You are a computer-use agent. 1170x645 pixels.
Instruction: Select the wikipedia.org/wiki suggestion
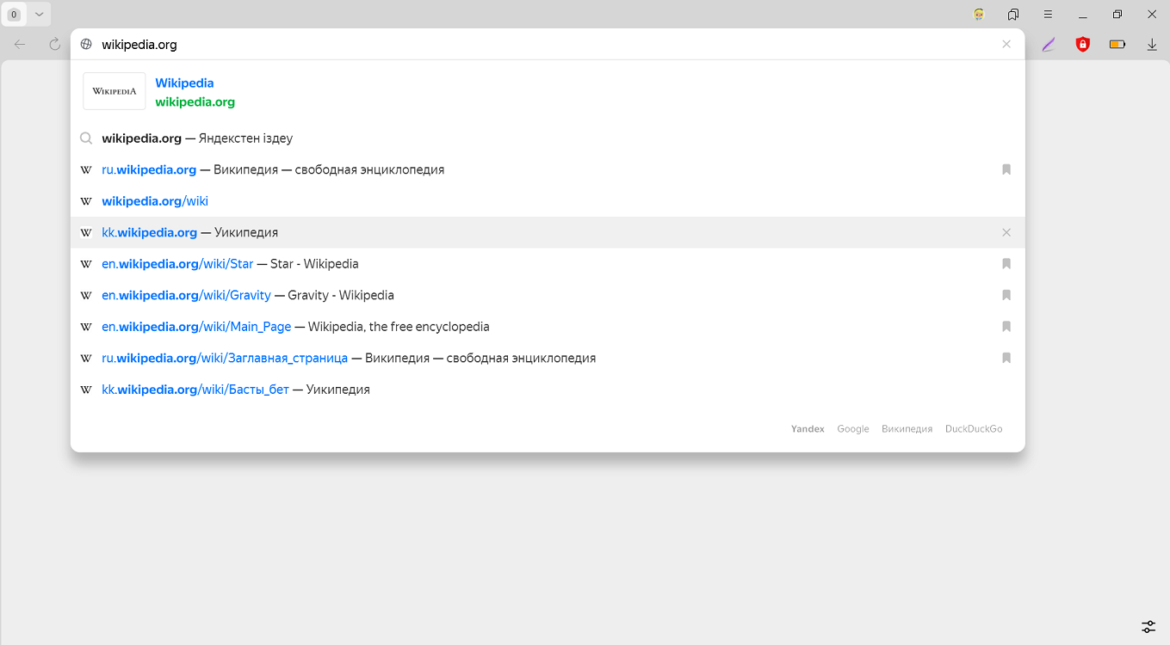click(155, 201)
